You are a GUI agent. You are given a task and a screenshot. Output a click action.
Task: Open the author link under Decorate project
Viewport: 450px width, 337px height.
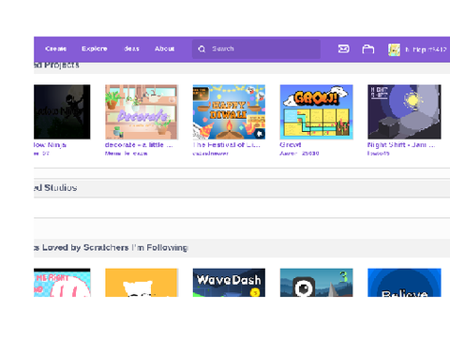tap(126, 154)
